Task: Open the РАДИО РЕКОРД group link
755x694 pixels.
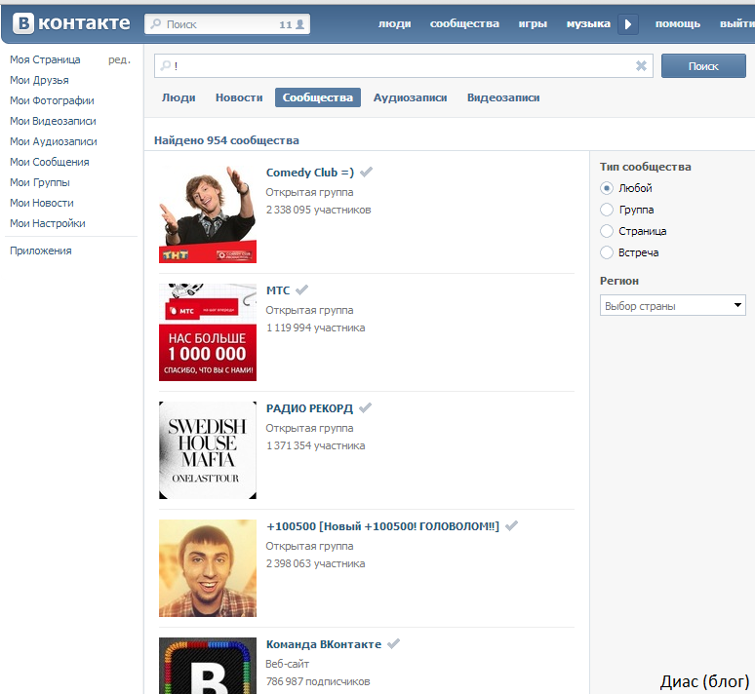Action: coord(309,408)
